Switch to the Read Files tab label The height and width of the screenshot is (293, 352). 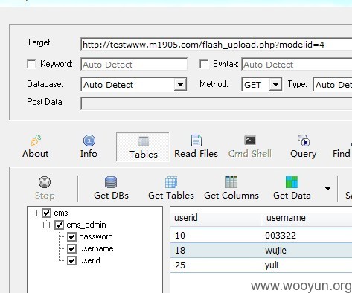196,154
